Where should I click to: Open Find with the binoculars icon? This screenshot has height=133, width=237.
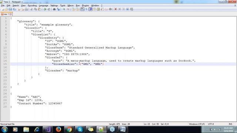pos(54,9)
